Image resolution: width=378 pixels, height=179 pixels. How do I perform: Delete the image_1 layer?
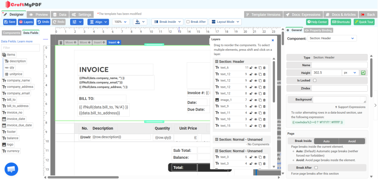tap(264, 100)
